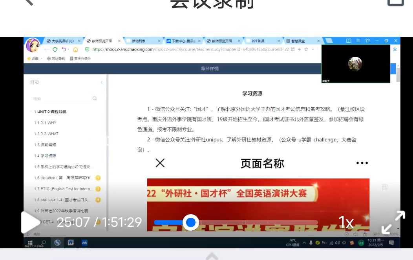Viewport: 413px width, 260px height.
Task: Change the 1x playback speed
Action: (346, 222)
